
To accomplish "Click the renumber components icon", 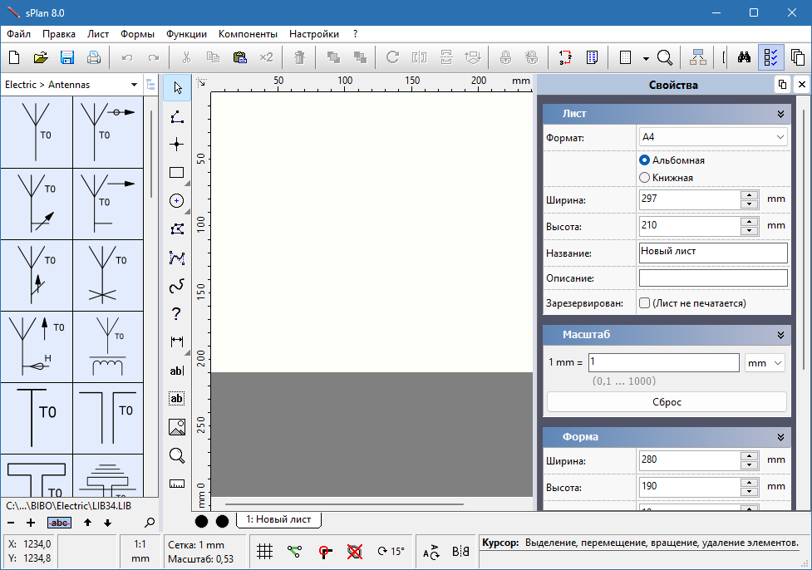I will pyautogui.click(x=565, y=57).
